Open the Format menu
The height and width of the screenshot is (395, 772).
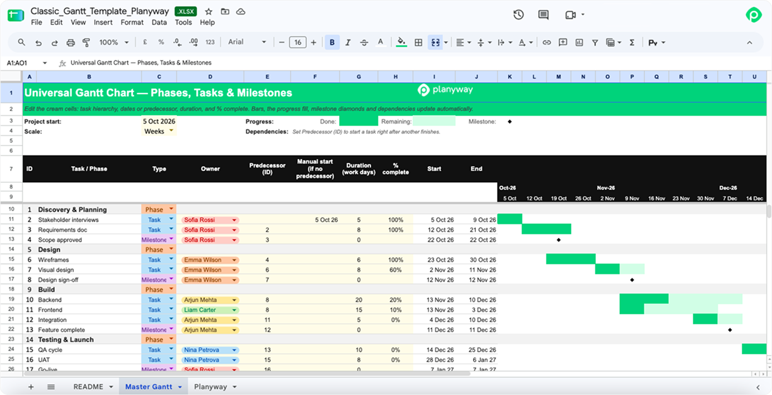tap(132, 22)
